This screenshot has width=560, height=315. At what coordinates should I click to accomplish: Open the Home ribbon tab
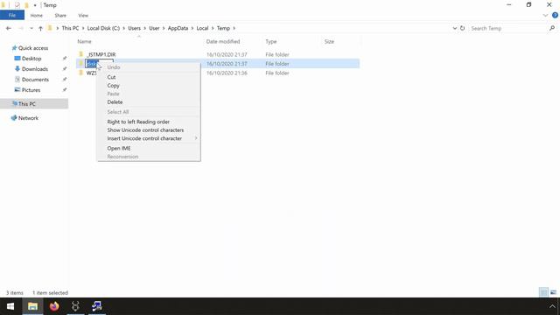pos(37,16)
